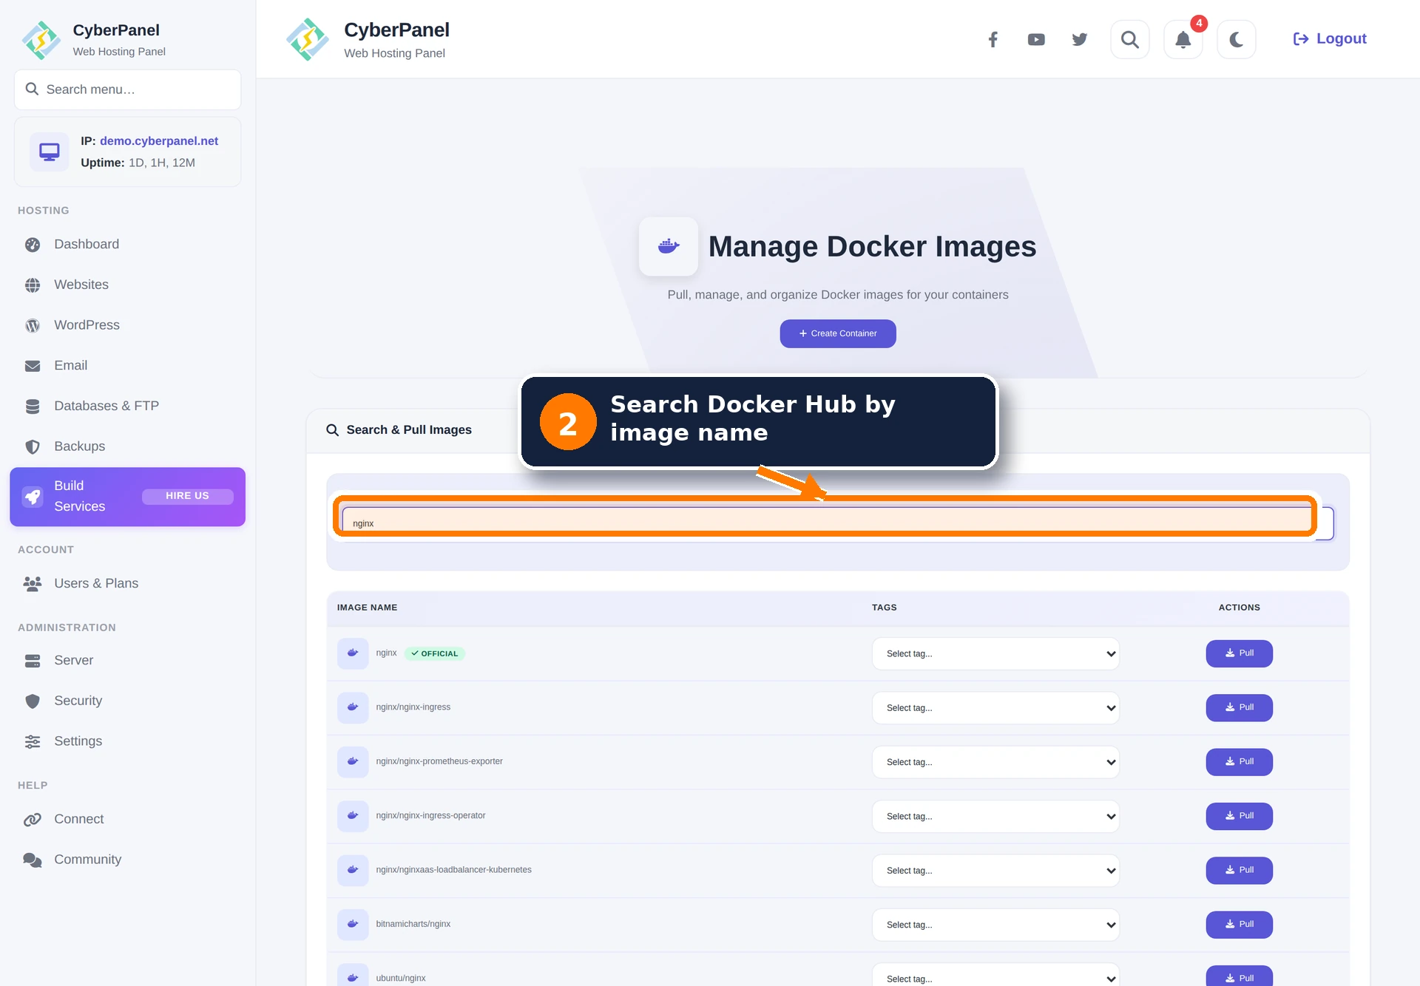Select a tag for nginx/nginx-prometheus-exporter
This screenshot has height=986, width=1420.
(995, 762)
